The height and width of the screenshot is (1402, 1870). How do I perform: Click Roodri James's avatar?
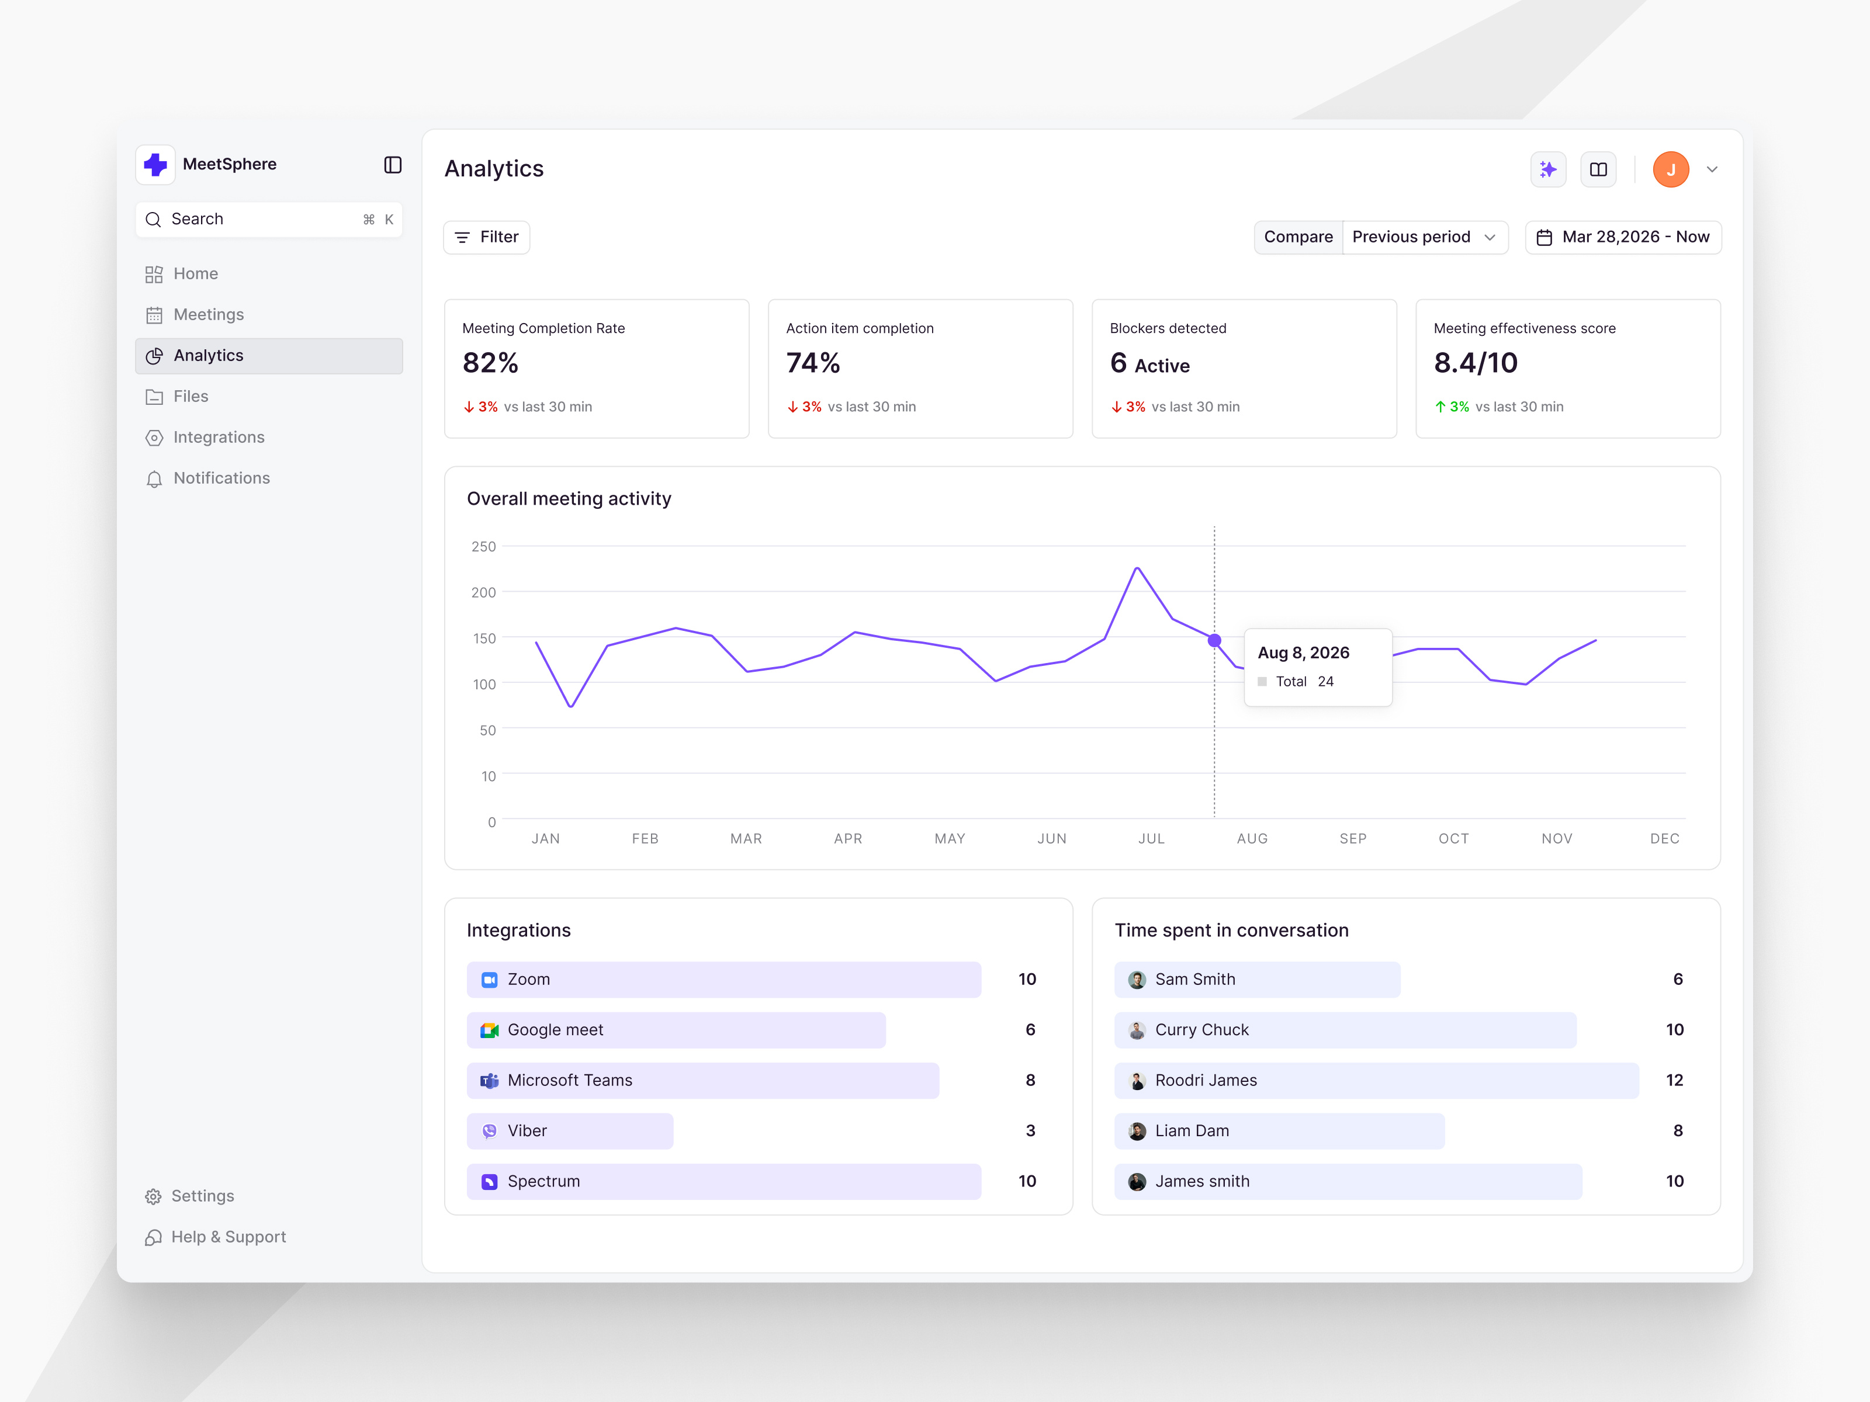coord(1137,1081)
